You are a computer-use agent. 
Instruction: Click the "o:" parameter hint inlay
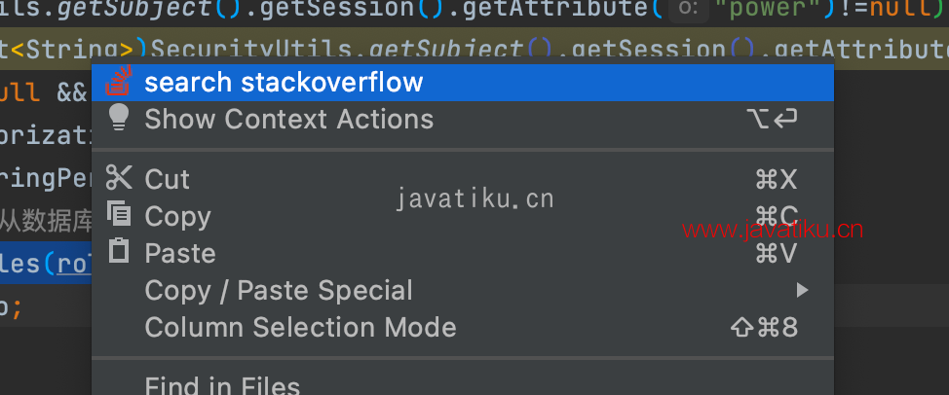click(688, 9)
